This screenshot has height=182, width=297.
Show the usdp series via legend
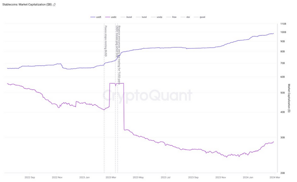[x=157, y=17]
